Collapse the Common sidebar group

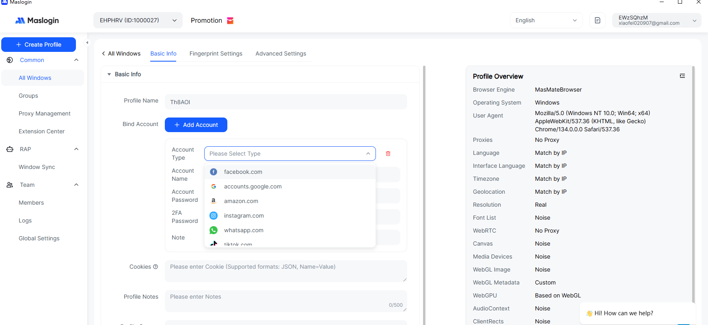pyautogui.click(x=76, y=60)
